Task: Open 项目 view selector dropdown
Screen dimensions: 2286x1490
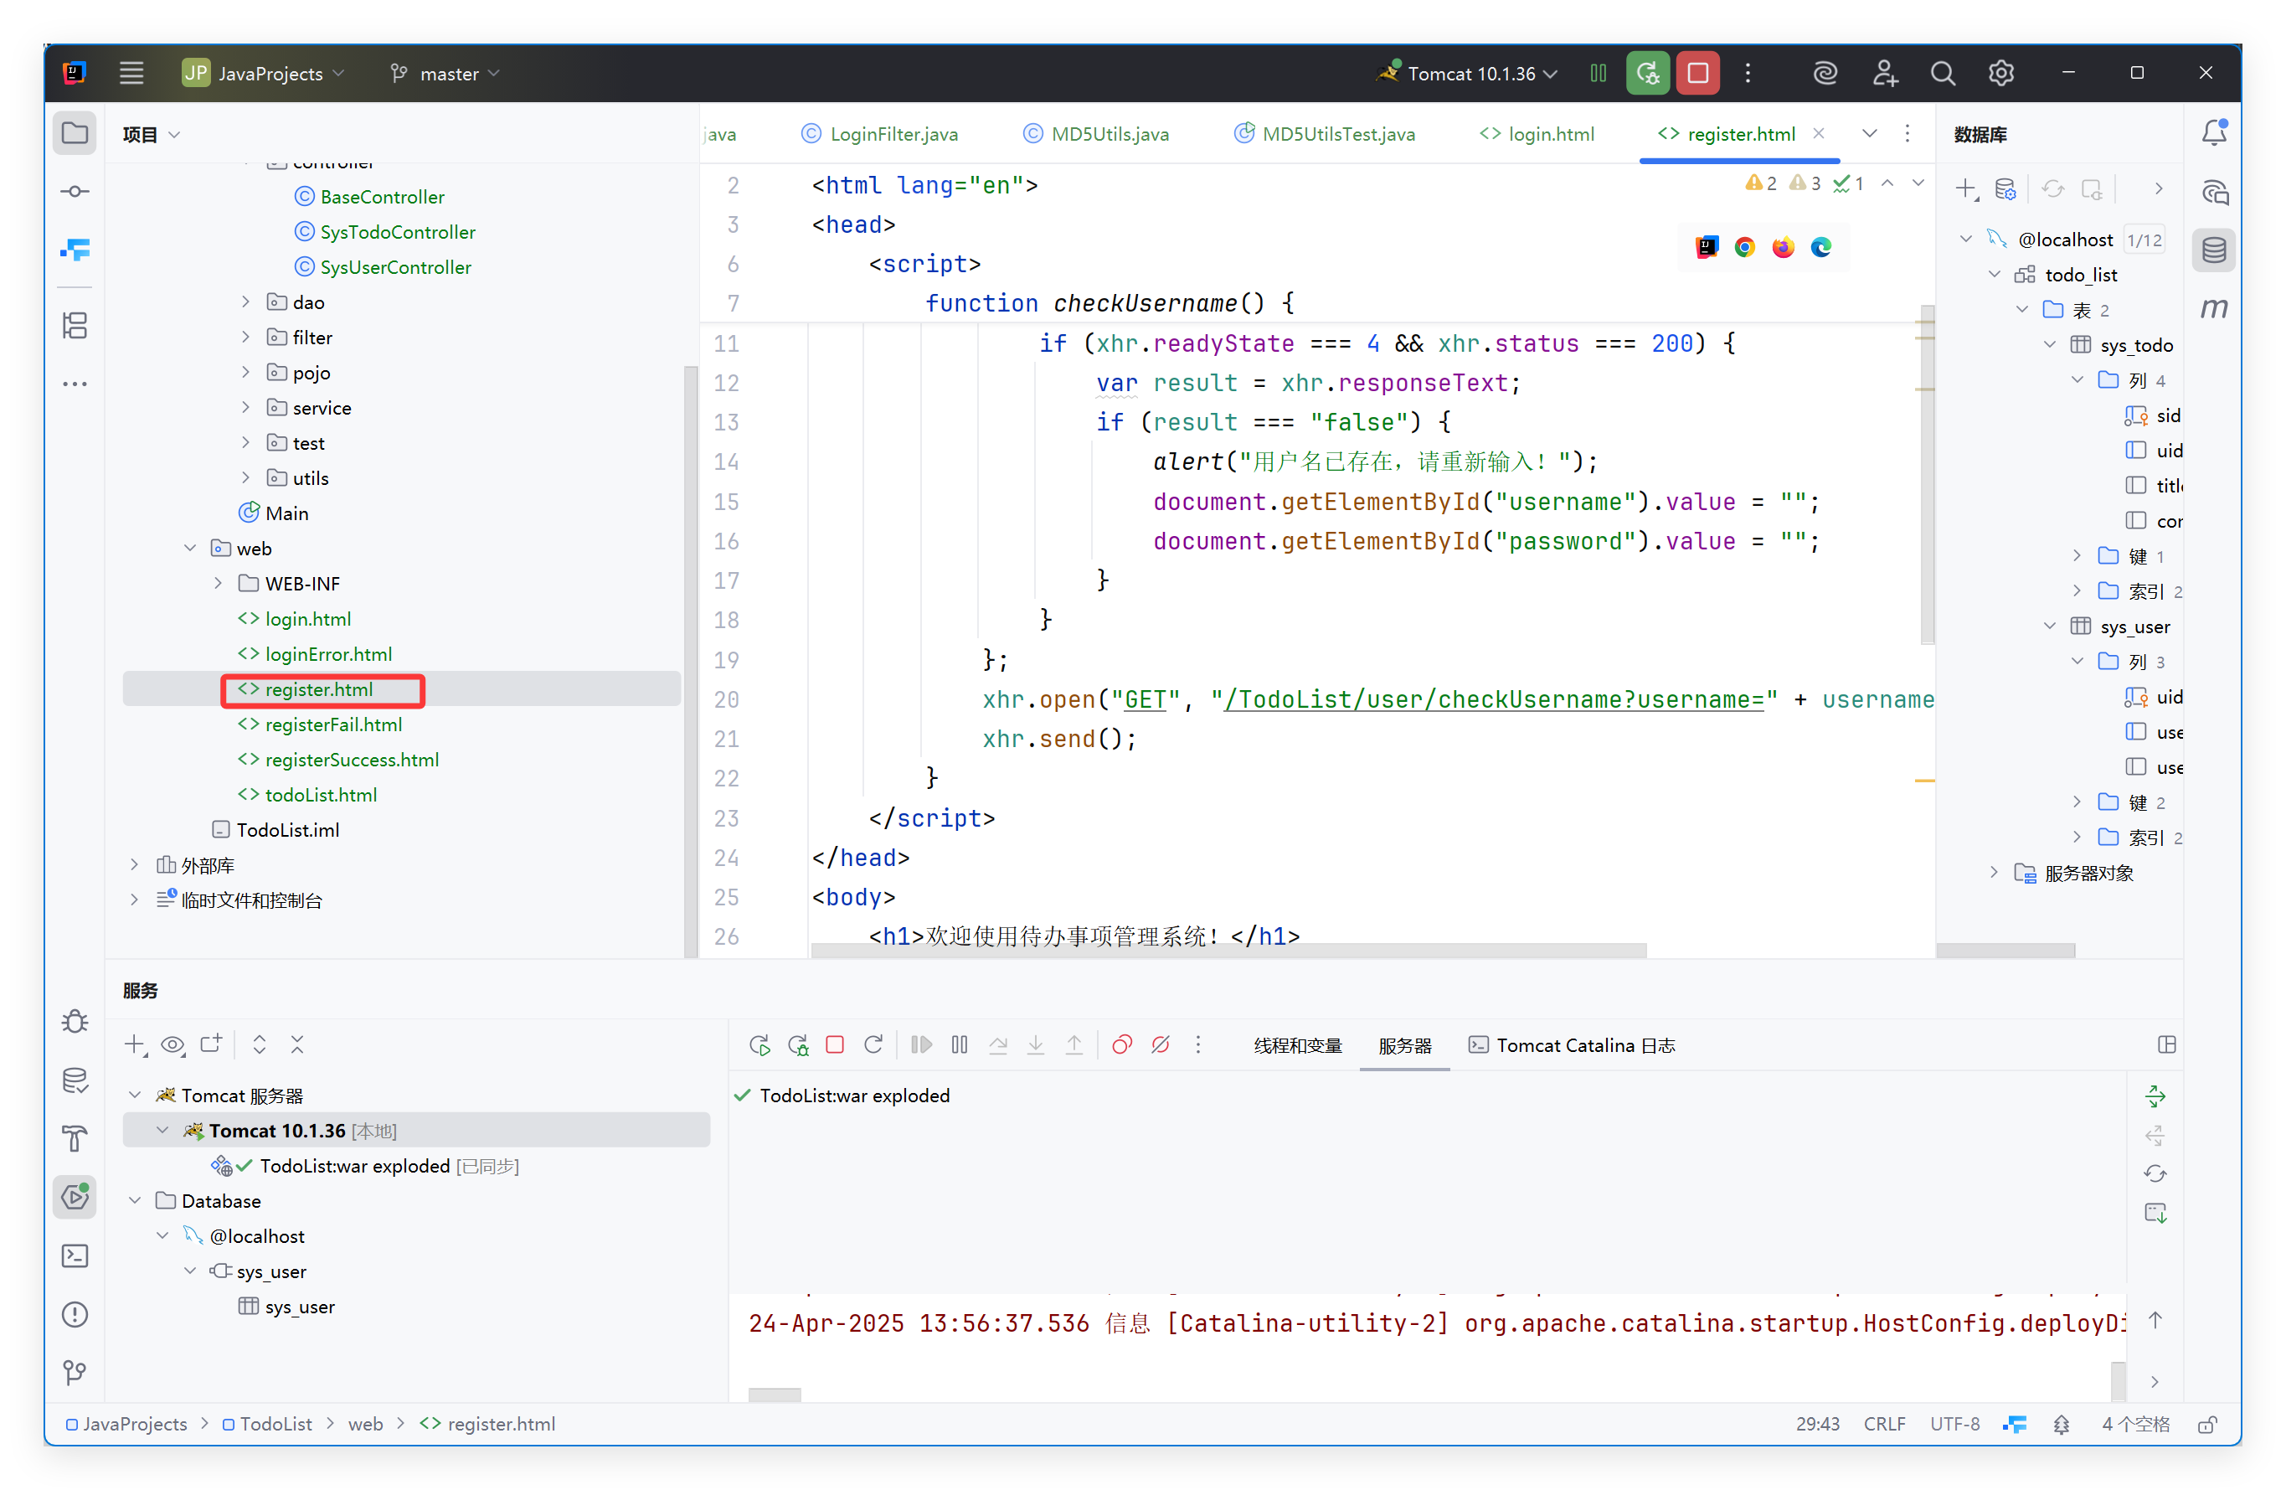Action: (x=152, y=133)
